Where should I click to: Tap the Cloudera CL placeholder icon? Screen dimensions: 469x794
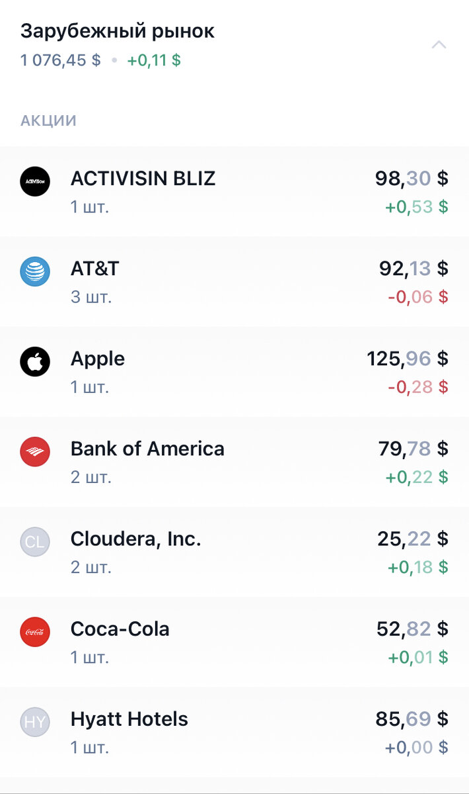(35, 541)
